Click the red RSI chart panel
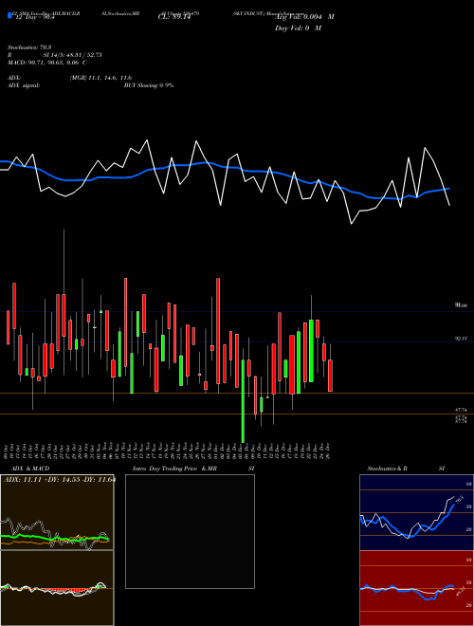 pos(416,588)
